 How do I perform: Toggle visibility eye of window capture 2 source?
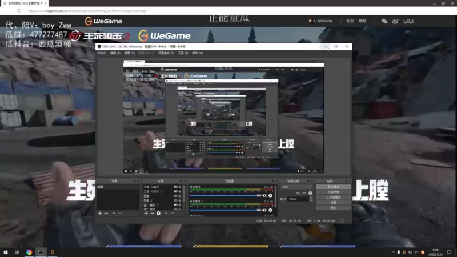tap(175, 205)
